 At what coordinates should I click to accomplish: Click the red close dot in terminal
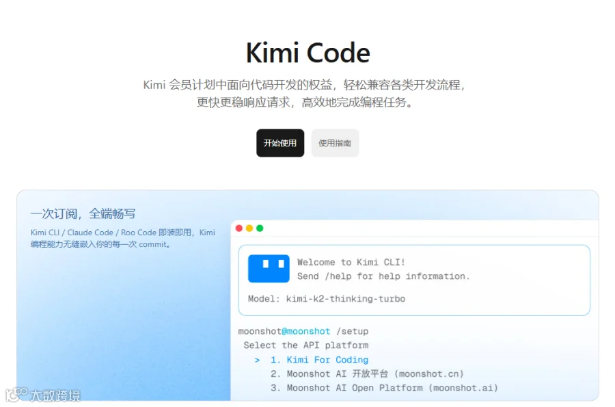[239, 228]
